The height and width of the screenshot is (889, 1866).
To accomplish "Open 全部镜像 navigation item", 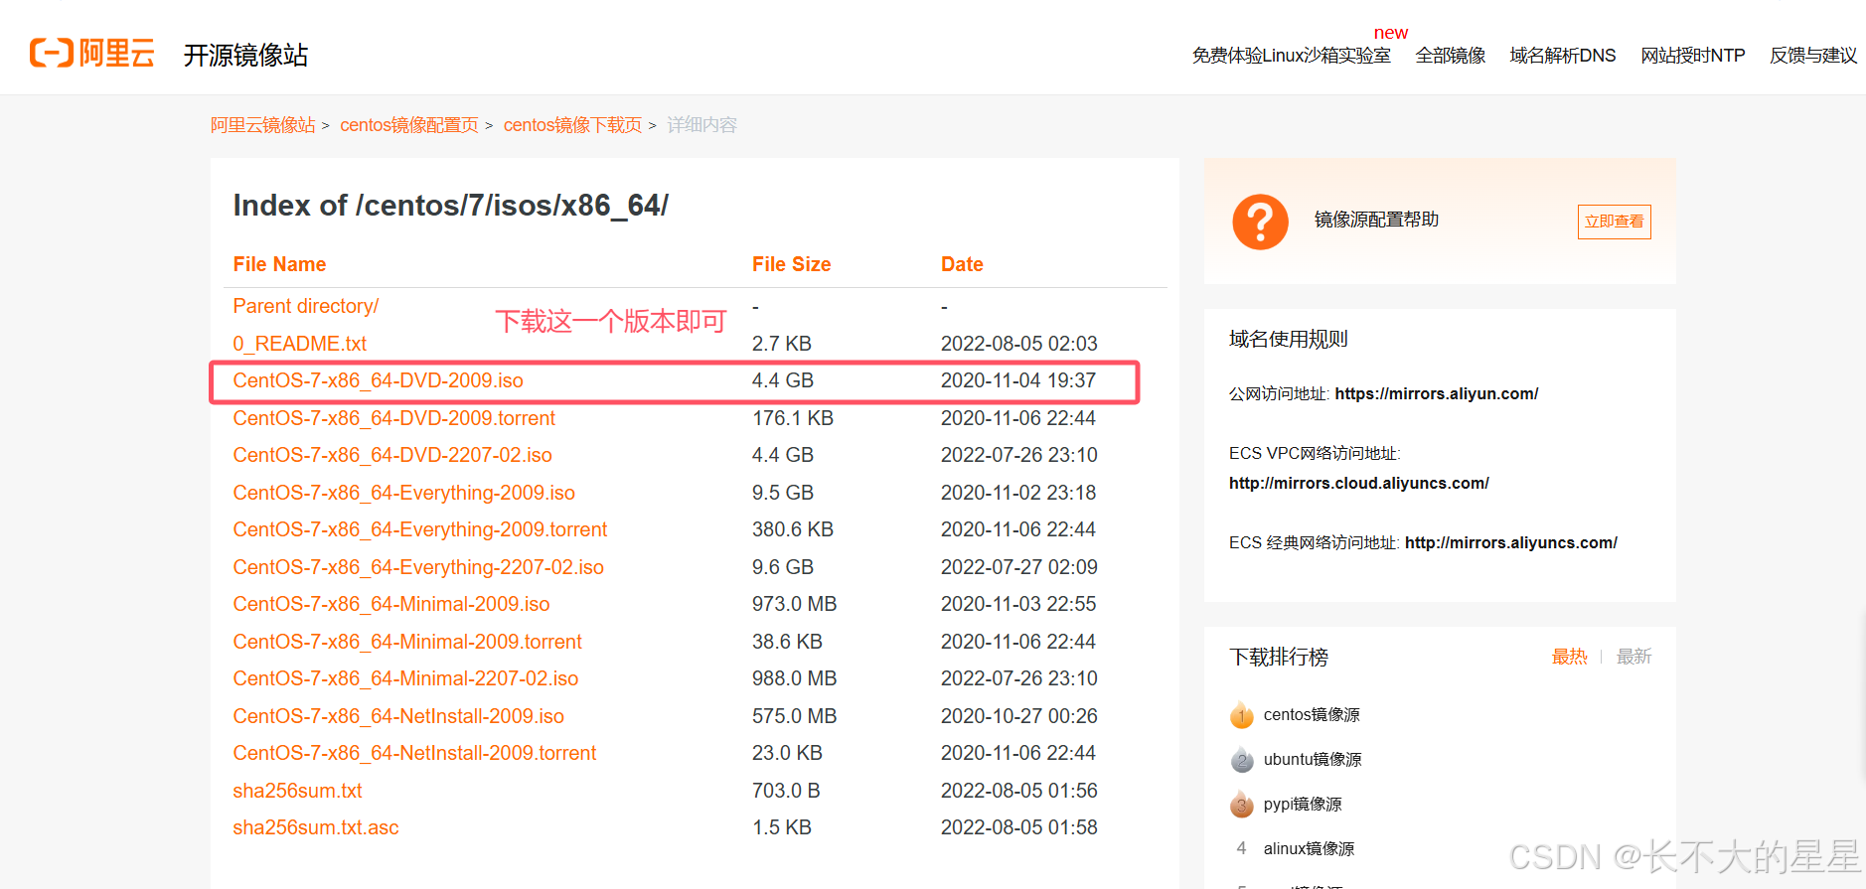I will 1450,56.
